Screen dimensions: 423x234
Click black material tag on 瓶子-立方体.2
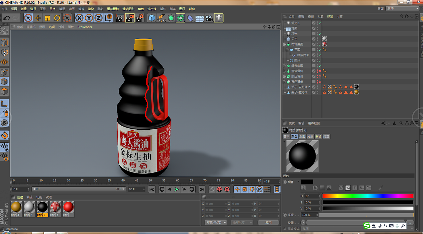tap(357, 87)
